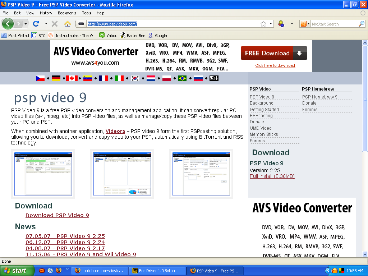368x276 pixels.
Task: Open the Edit menu
Action: 17,13
